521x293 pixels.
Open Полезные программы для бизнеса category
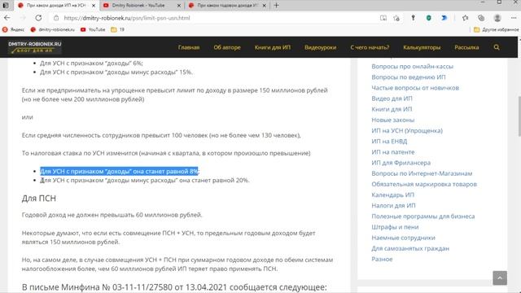423,216
